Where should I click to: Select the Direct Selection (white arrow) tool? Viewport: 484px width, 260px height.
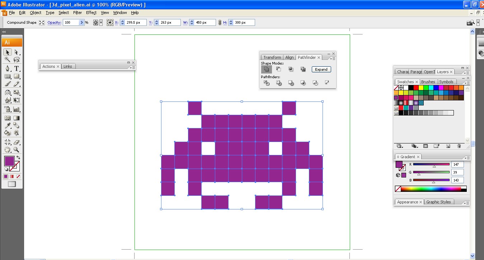coord(17,52)
